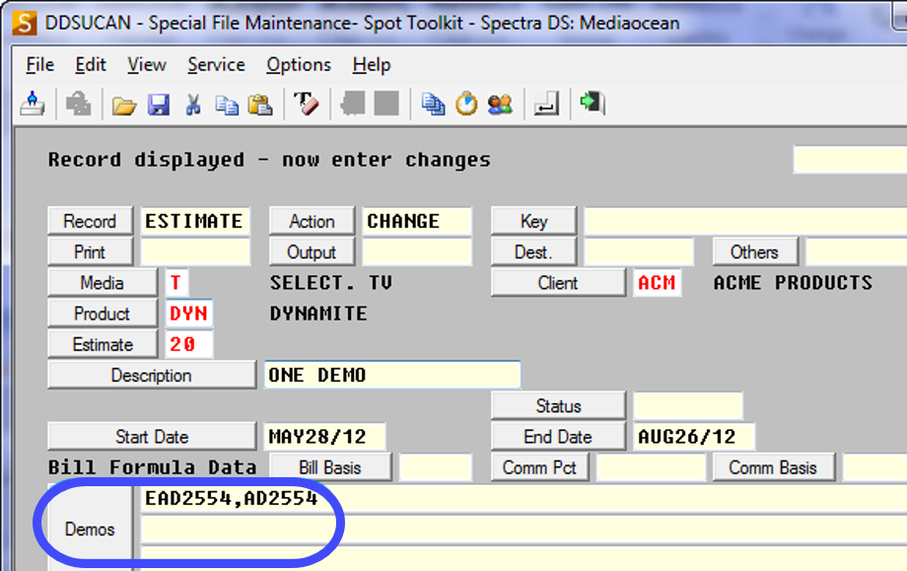Click the Key button

[x=534, y=221]
